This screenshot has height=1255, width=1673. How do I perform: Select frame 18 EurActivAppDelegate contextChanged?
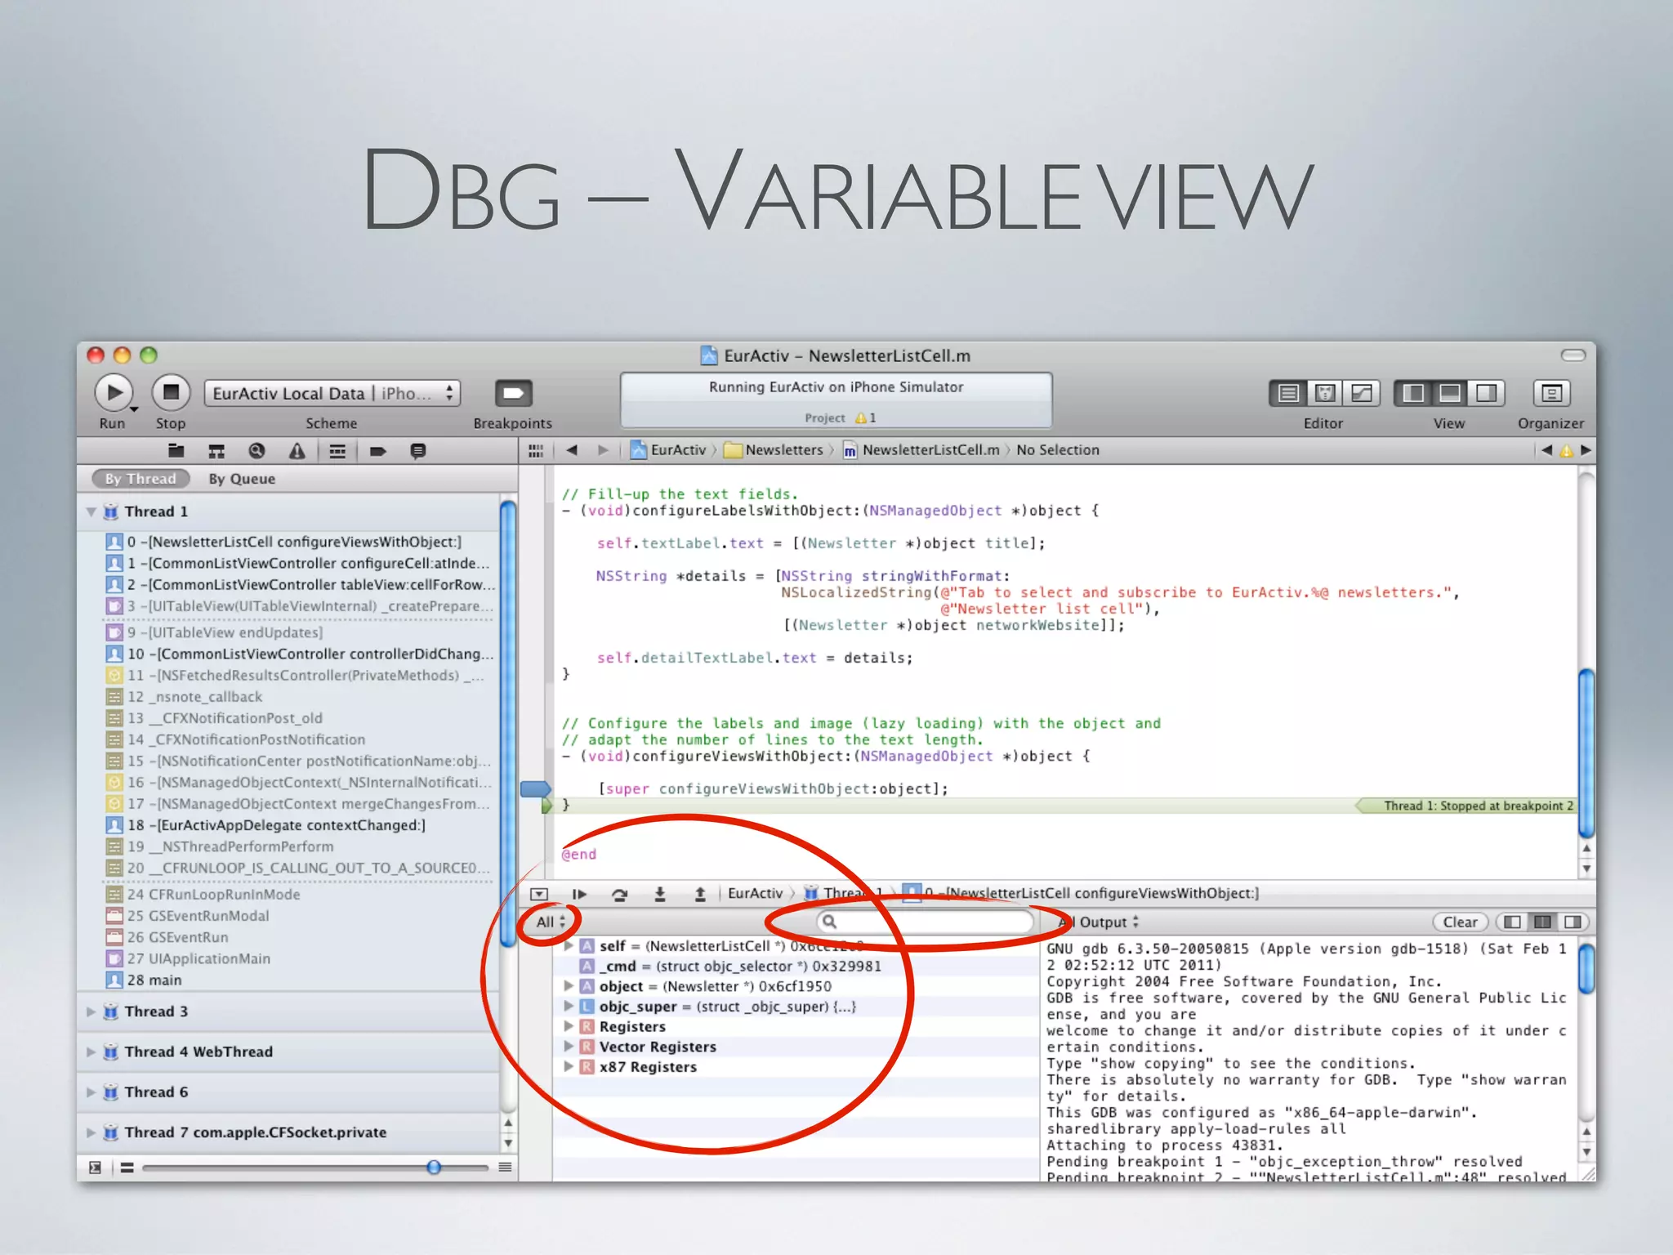(294, 825)
